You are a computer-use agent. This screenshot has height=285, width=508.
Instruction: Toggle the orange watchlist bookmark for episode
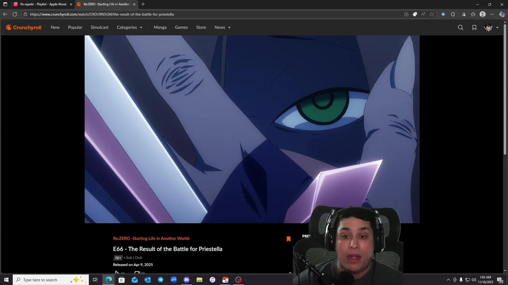pos(289,239)
